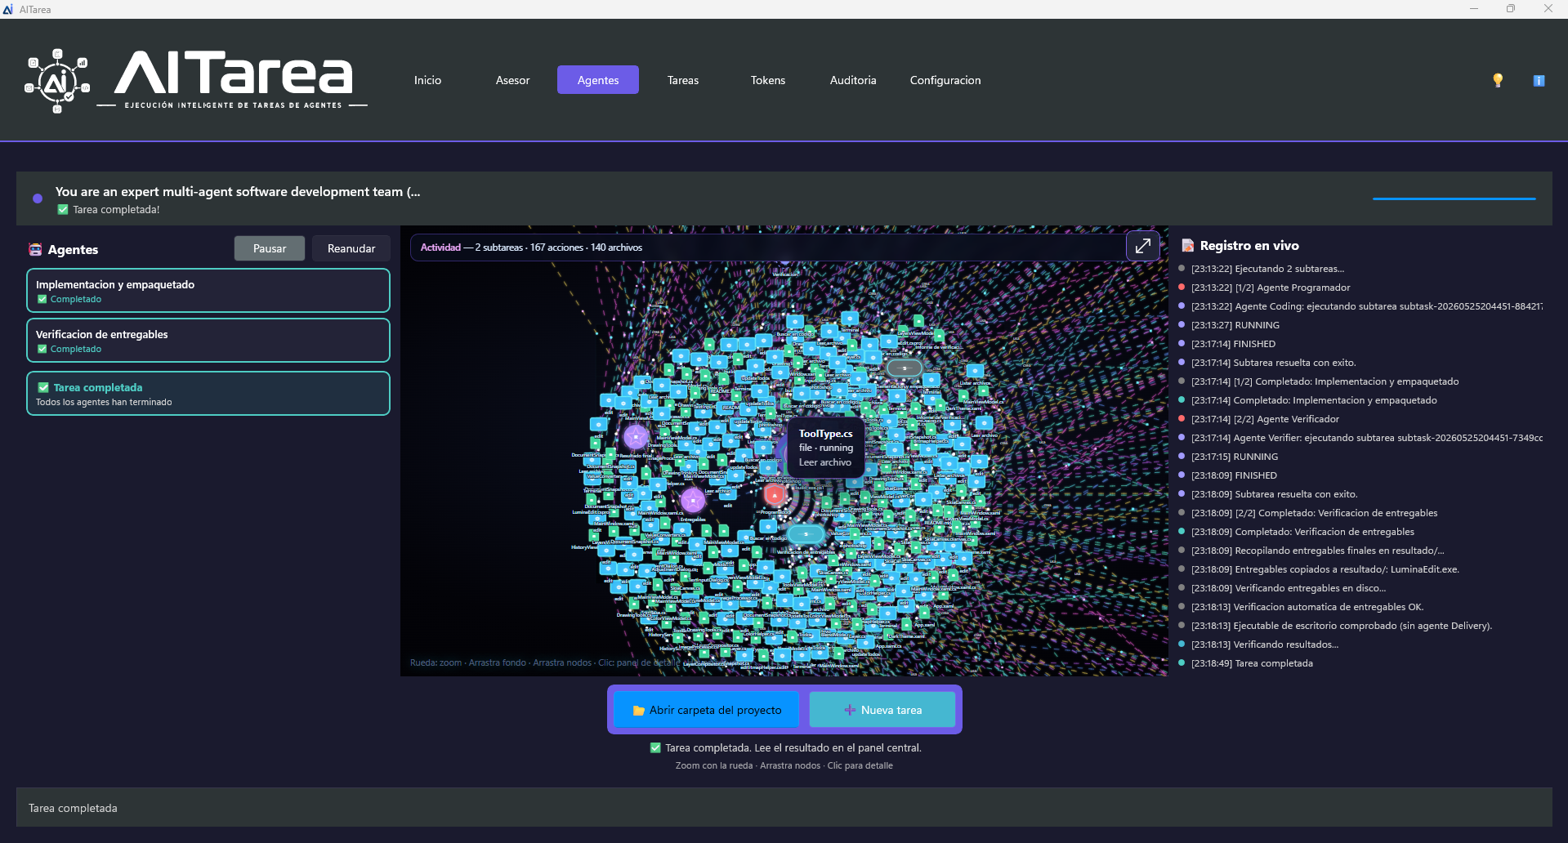Click log entry 'Recopilando entregables finales en resultado/...'

pyautogui.click(x=1318, y=551)
